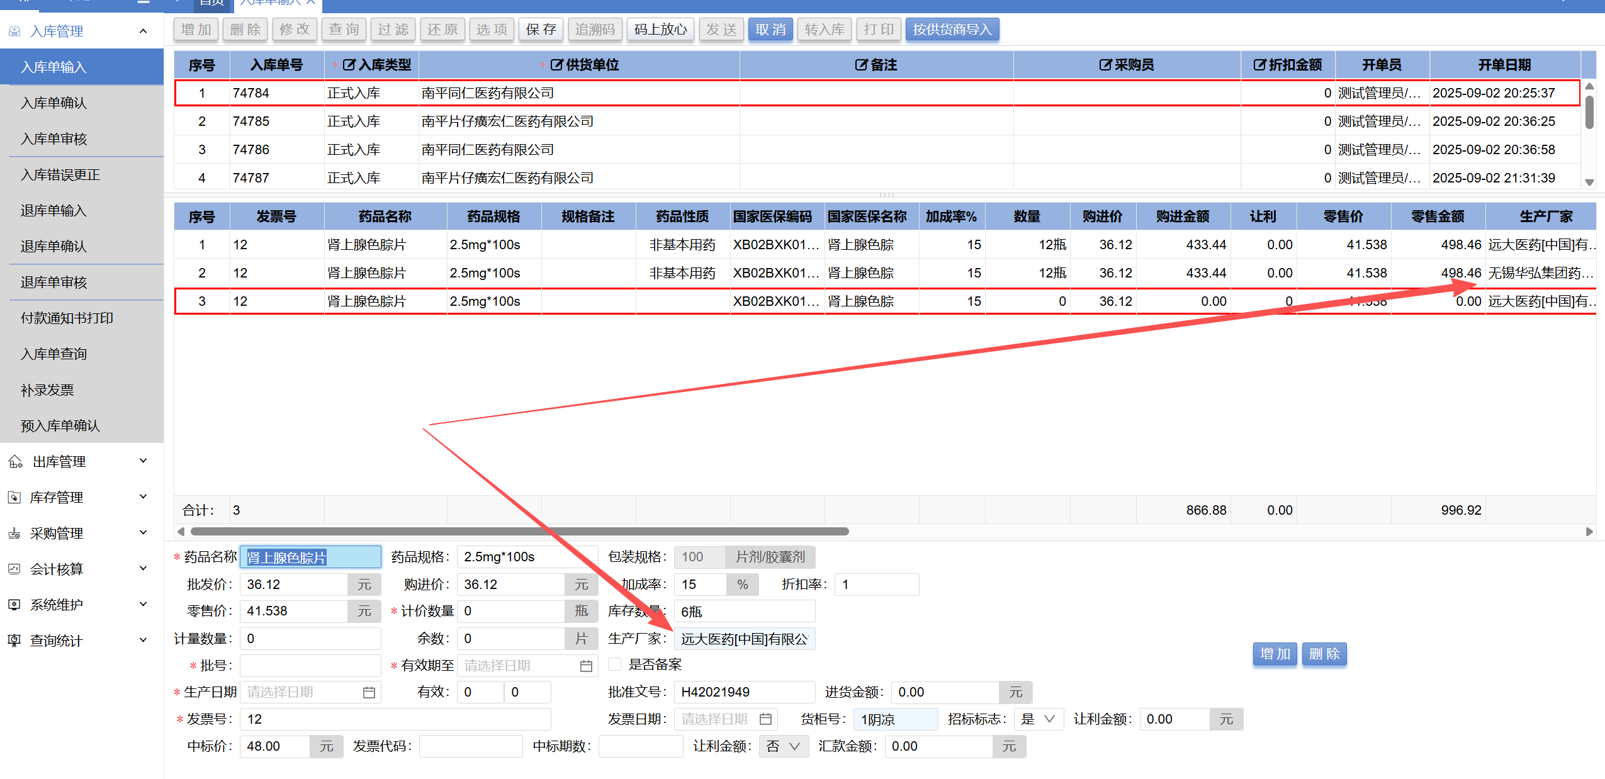Open 入库单确认 menu item

click(x=53, y=103)
